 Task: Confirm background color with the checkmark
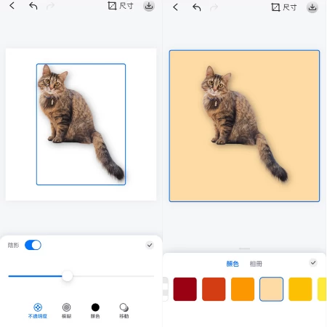click(313, 262)
